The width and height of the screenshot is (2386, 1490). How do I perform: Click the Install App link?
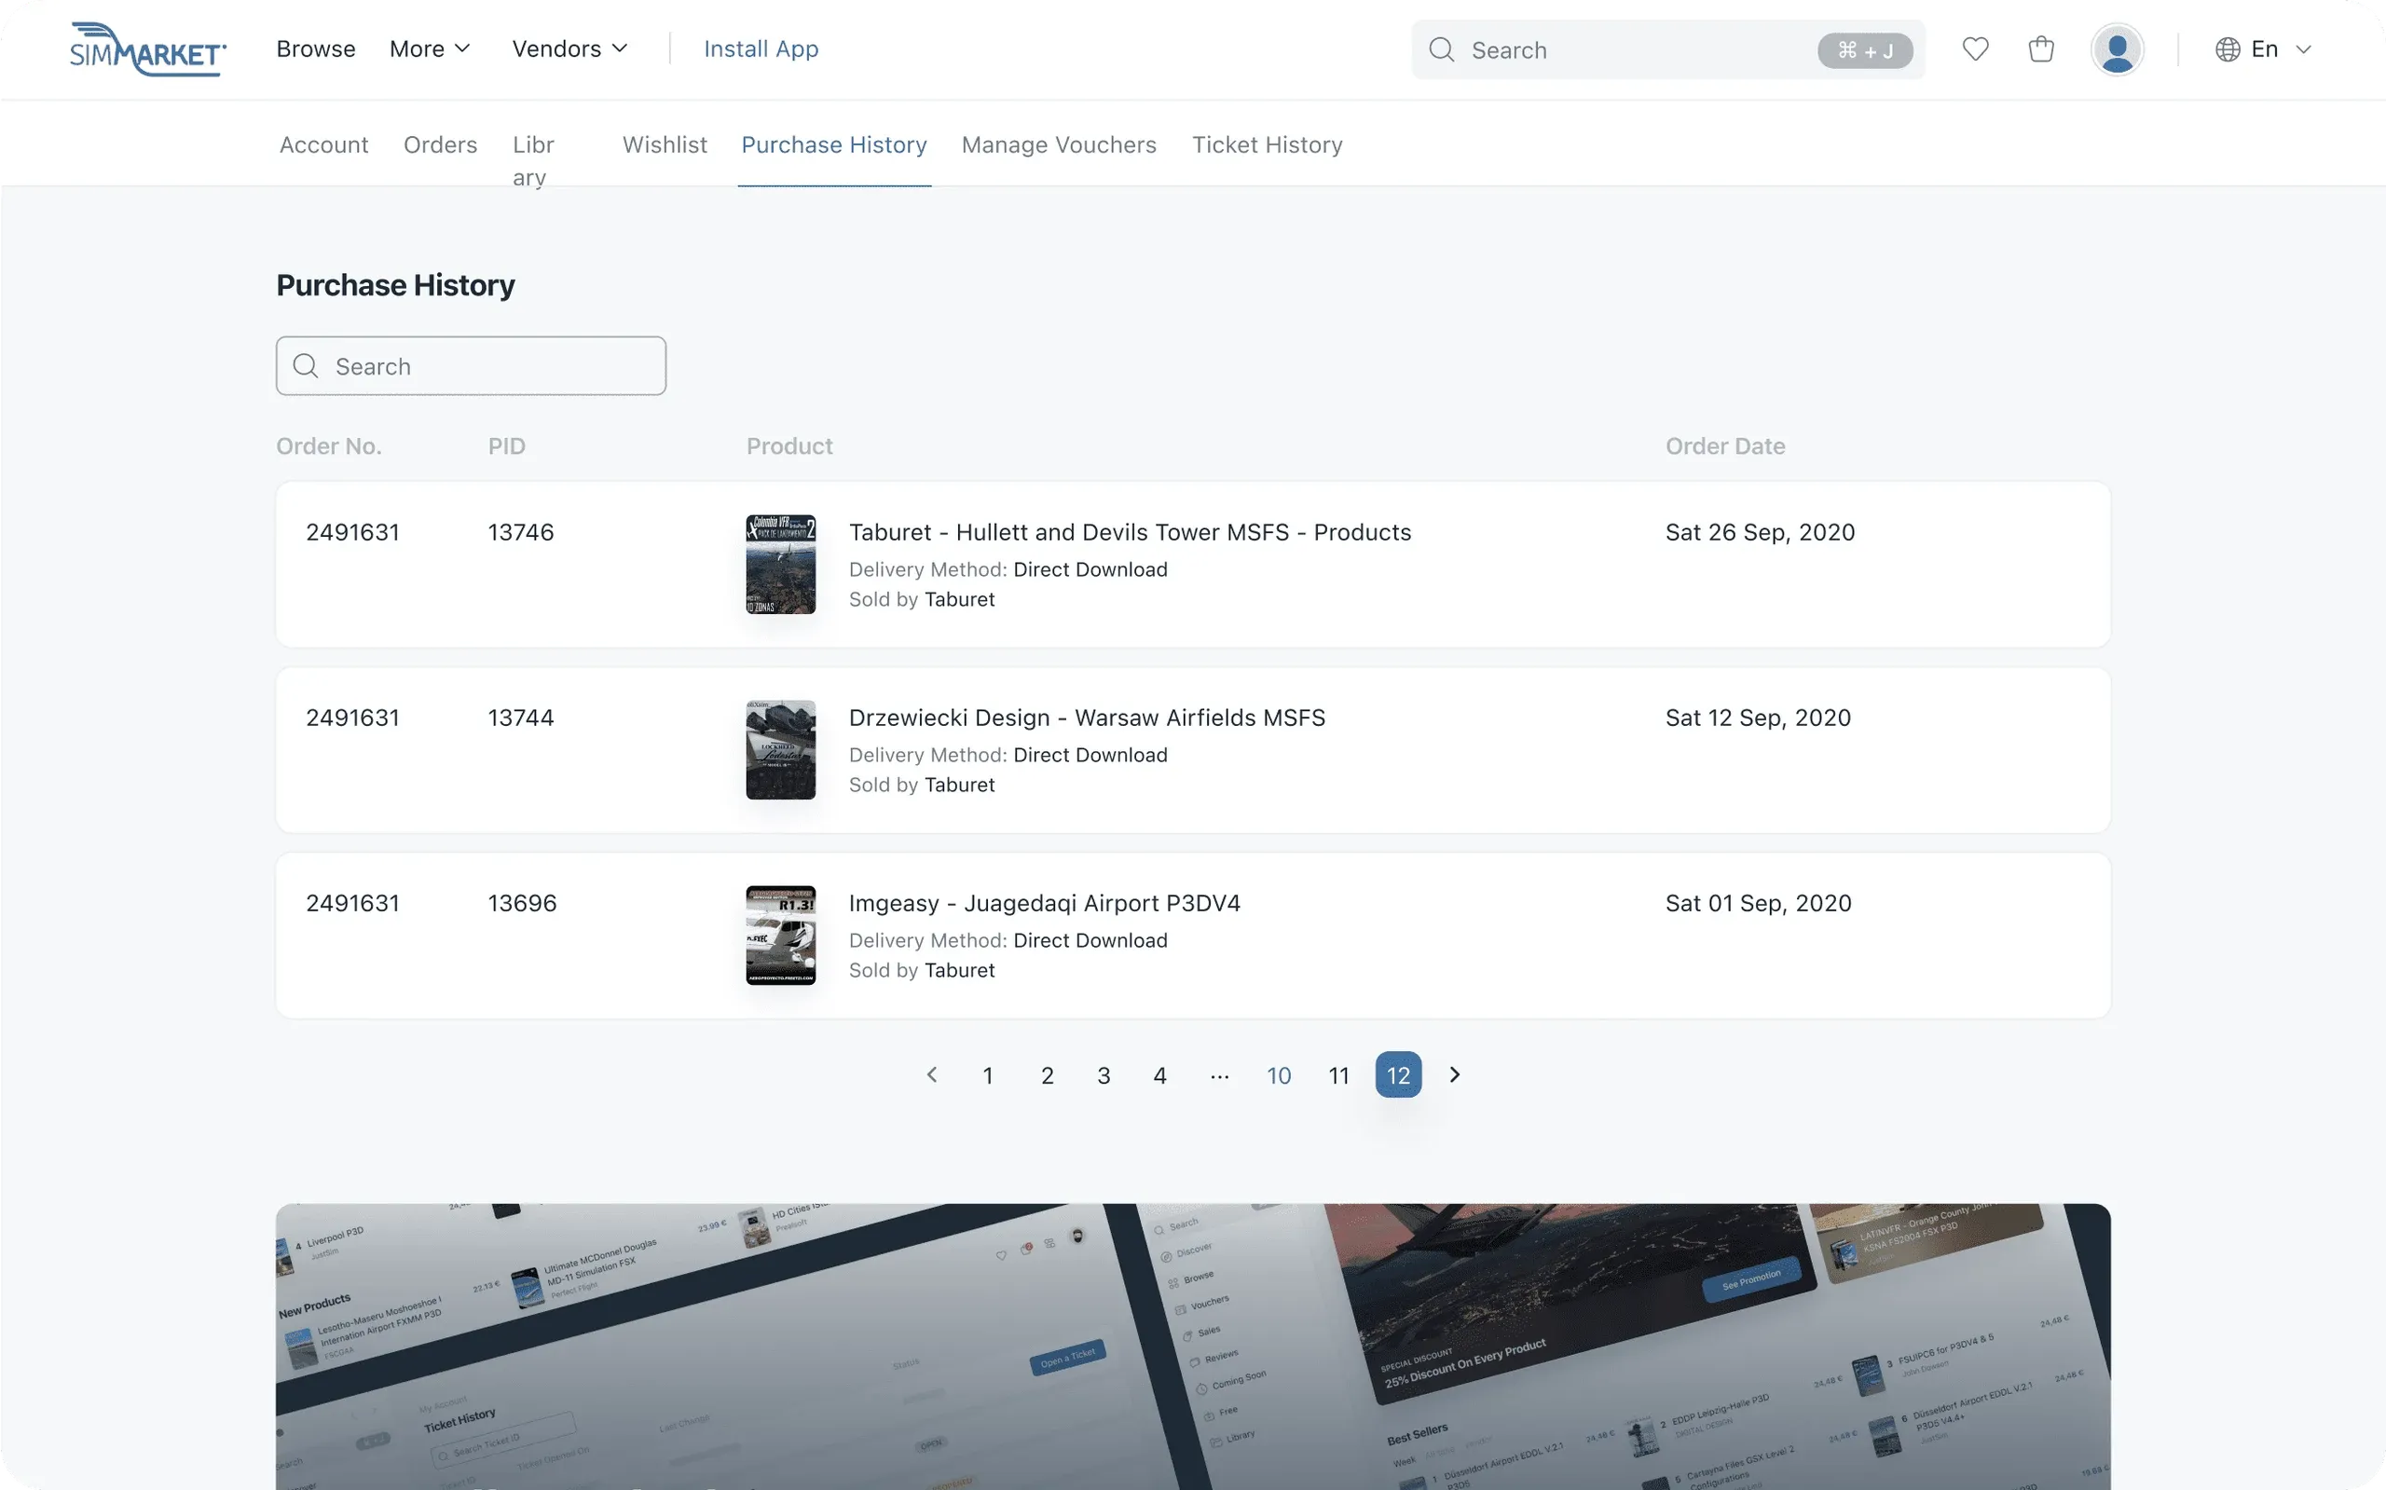pos(761,49)
